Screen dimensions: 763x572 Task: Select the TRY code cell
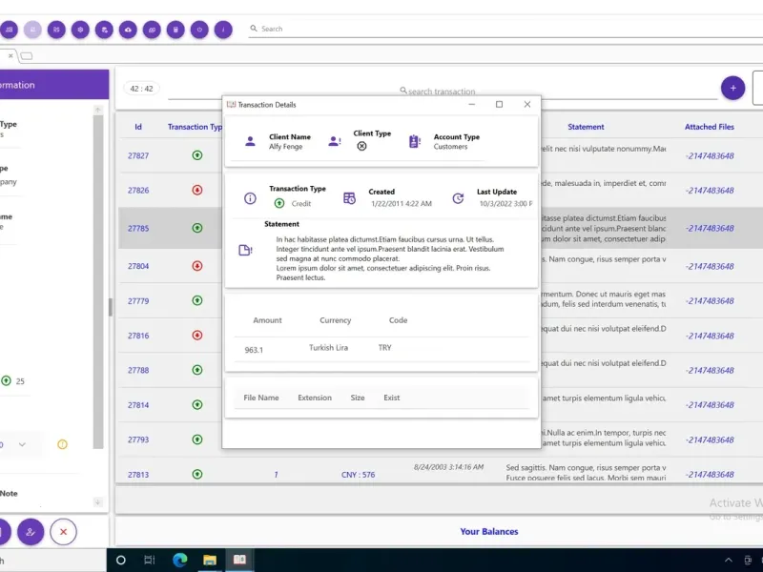pos(384,348)
